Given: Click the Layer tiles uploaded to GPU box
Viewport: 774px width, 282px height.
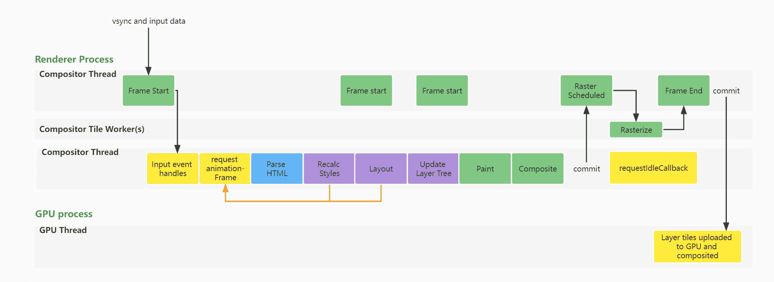Looking at the screenshot, I should pyautogui.click(x=697, y=247).
